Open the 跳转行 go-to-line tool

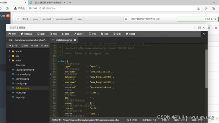pos(79,34)
